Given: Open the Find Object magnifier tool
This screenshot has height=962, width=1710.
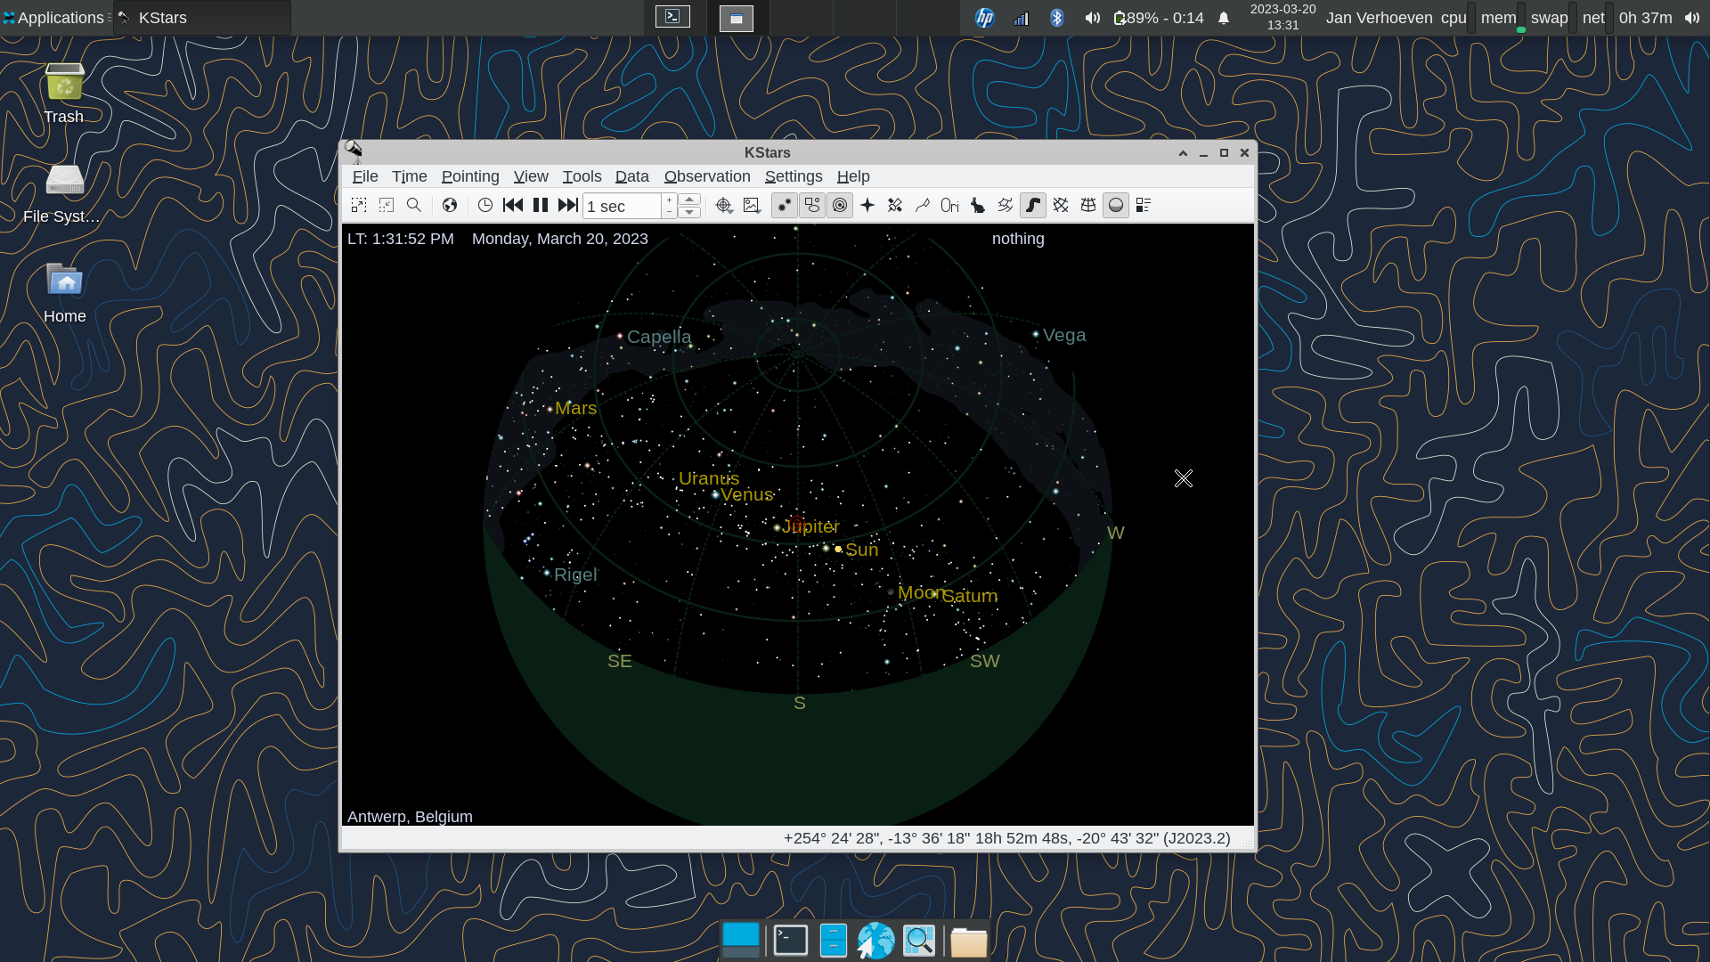Looking at the screenshot, I should pyautogui.click(x=414, y=206).
